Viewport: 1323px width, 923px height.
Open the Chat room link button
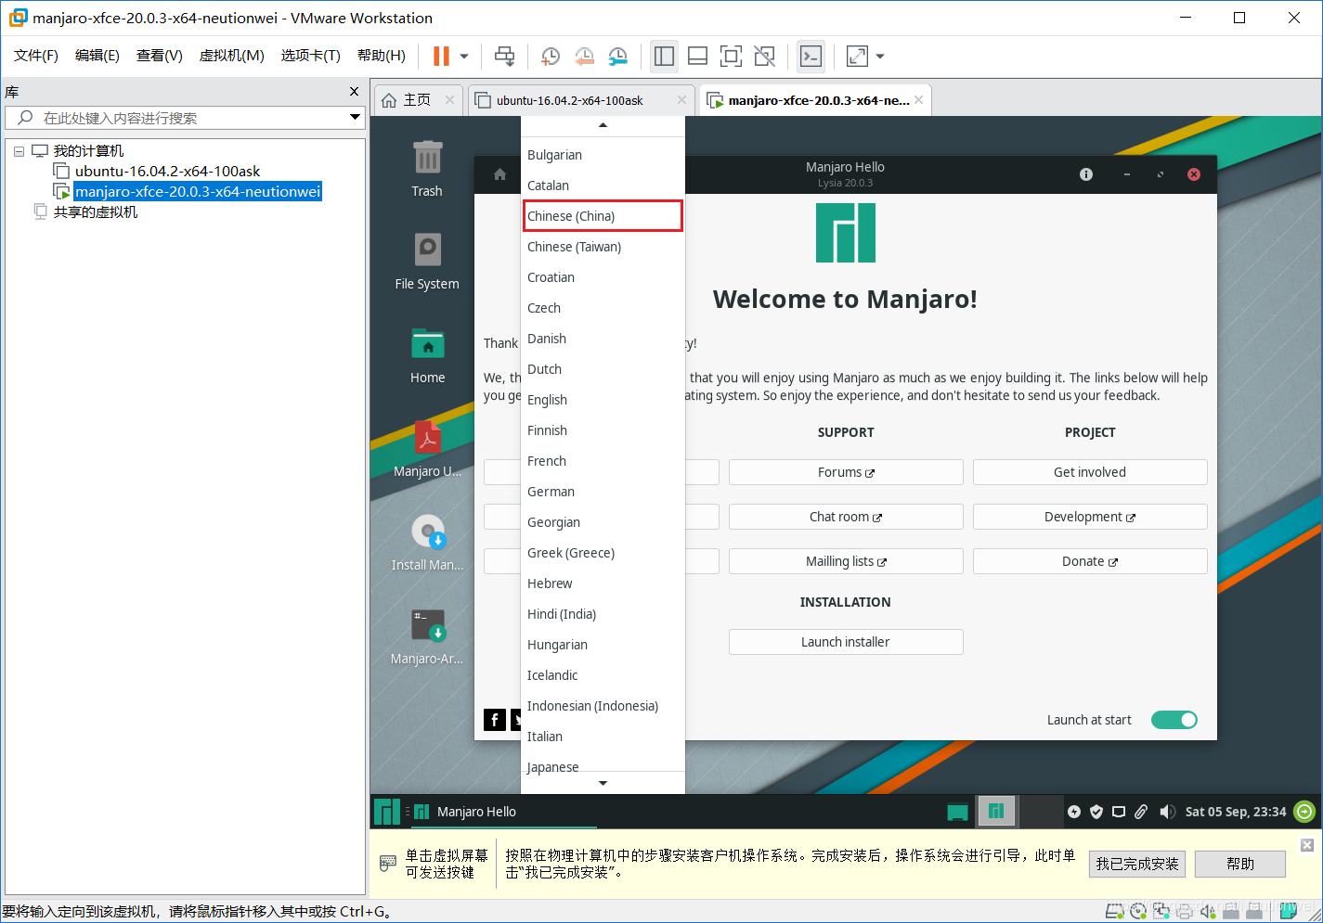[846, 517]
